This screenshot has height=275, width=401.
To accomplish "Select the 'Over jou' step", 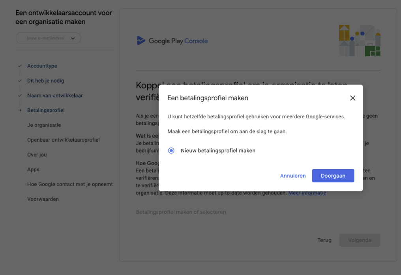I will coord(37,155).
